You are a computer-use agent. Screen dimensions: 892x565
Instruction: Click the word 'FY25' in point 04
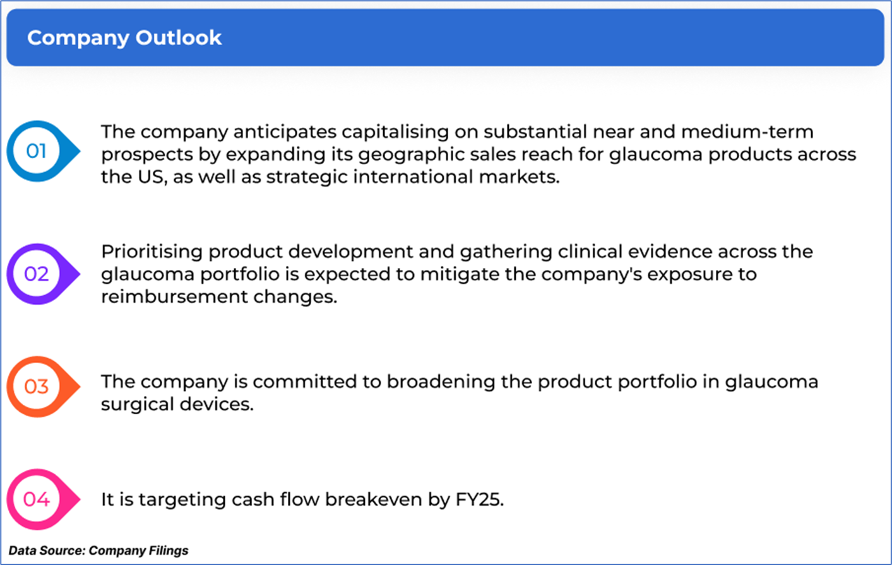[479, 500]
